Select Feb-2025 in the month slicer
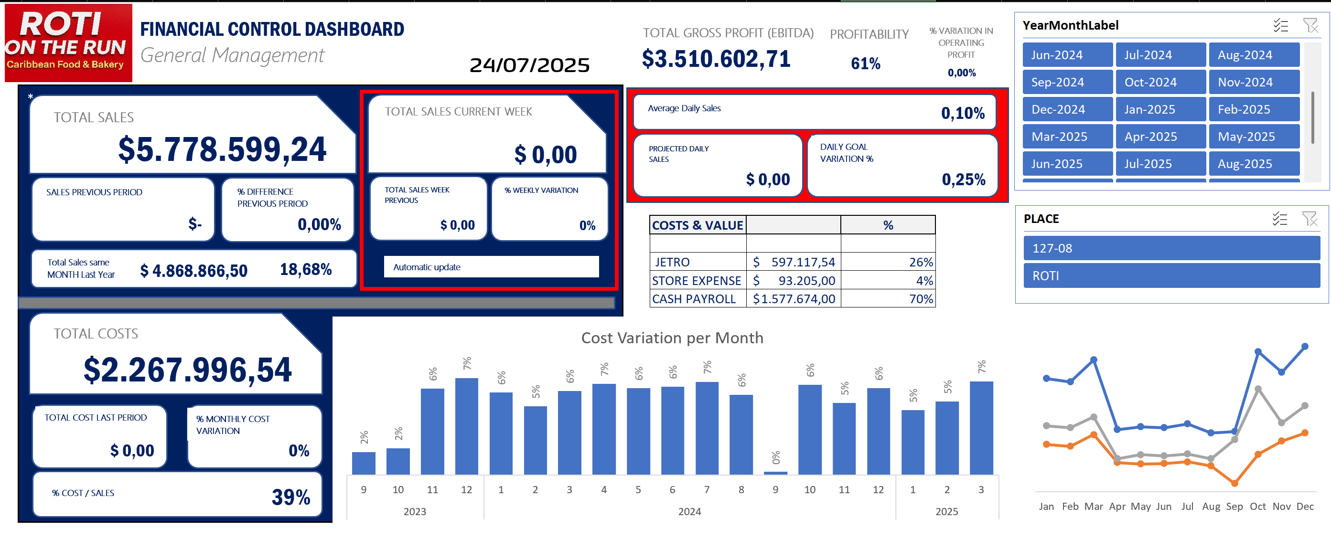Viewport: 1331px width, 550px height. (x=1255, y=109)
